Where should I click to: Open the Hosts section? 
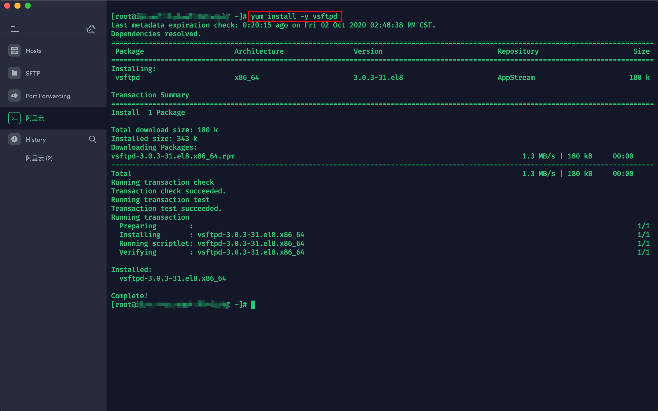[x=33, y=51]
